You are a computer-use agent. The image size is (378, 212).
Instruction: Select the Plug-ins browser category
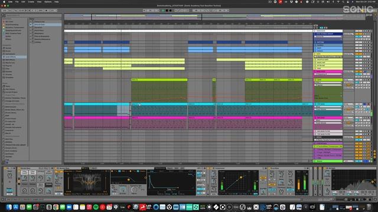pyautogui.click(x=8, y=65)
